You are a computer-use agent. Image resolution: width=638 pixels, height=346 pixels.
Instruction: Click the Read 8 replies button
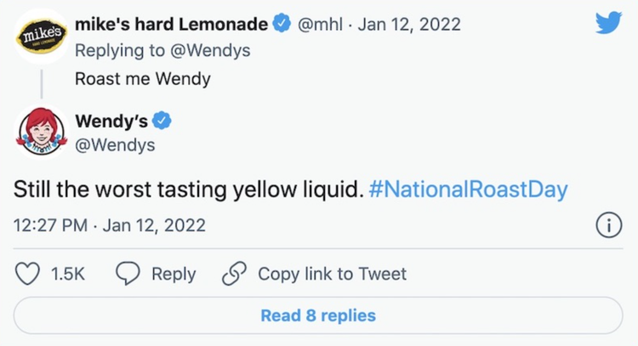pos(318,315)
